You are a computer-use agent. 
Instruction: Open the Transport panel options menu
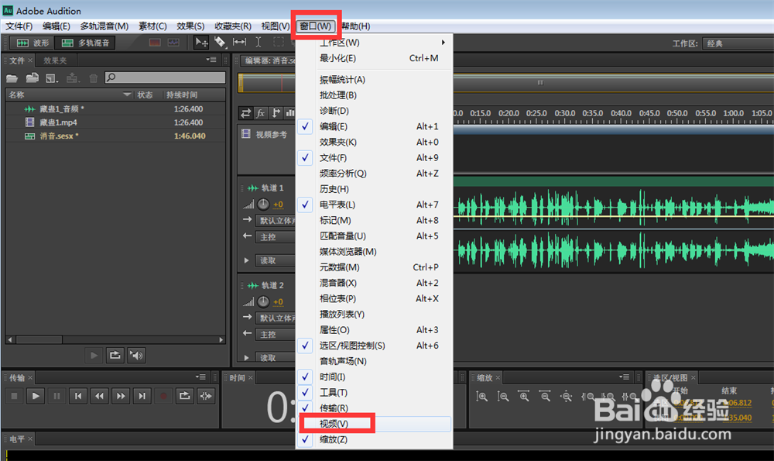(200, 377)
